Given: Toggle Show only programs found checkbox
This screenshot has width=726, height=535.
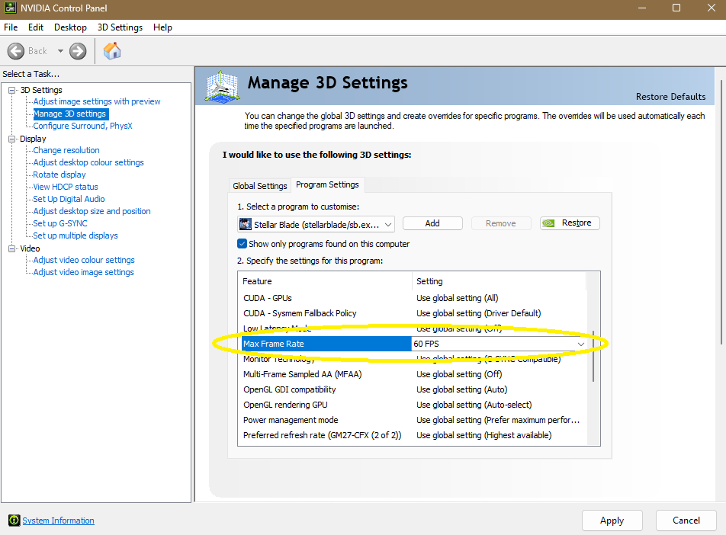Looking at the screenshot, I should [x=242, y=243].
